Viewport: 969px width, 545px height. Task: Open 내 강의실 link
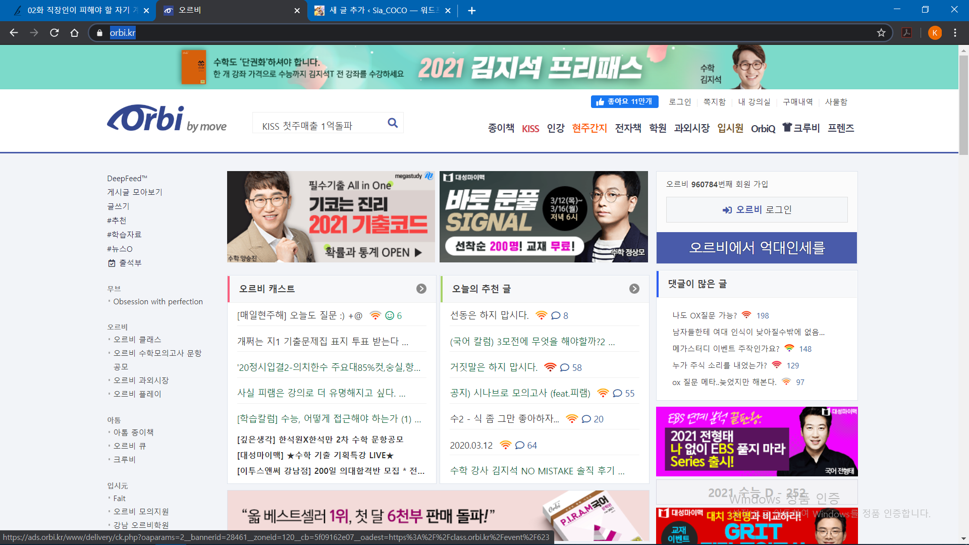click(754, 102)
